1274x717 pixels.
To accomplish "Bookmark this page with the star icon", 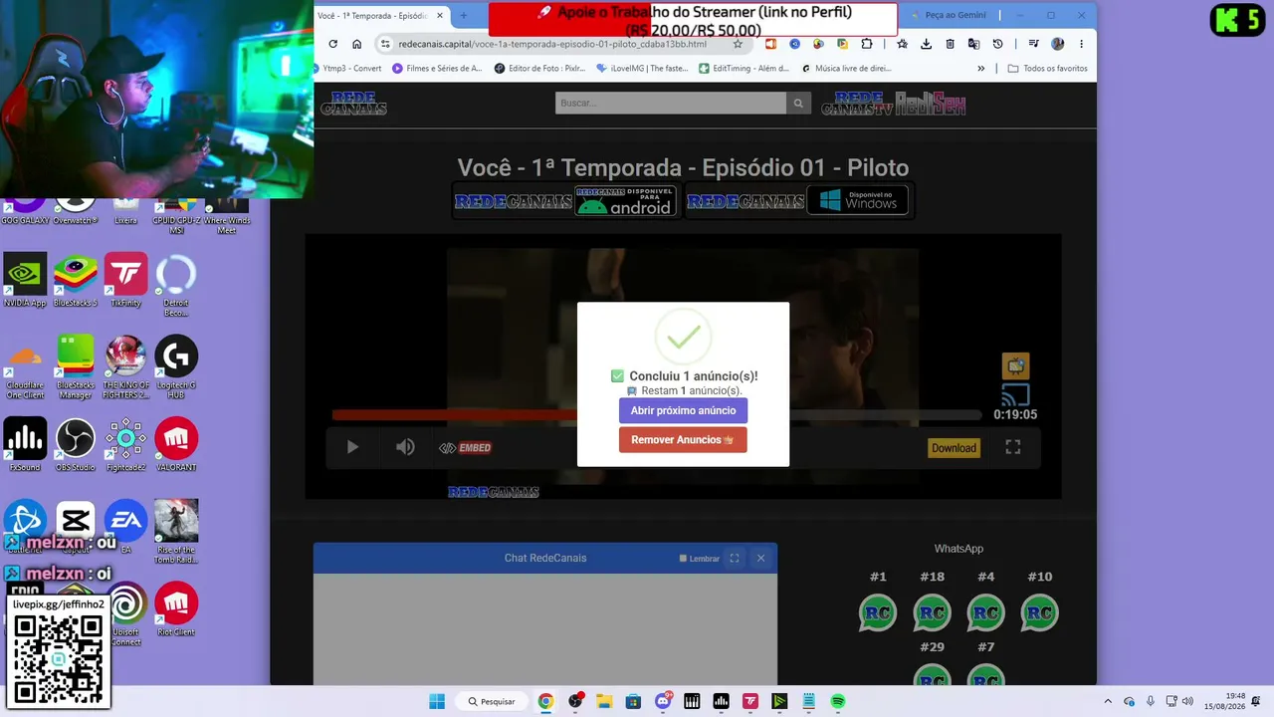I will [x=738, y=44].
